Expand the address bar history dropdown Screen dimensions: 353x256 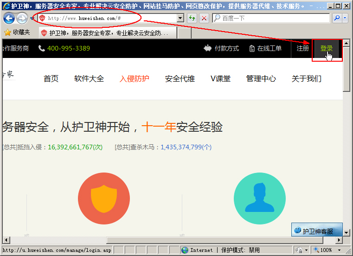click(180, 18)
